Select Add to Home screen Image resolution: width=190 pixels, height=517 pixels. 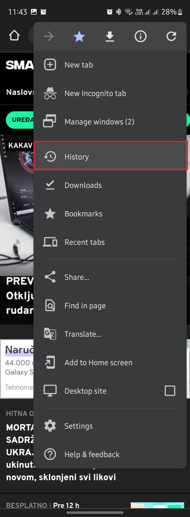(110, 362)
